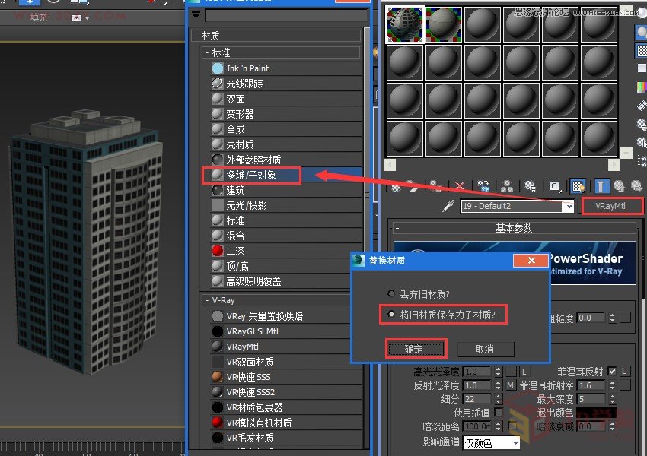
Task: Click the VRayMtl material type button
Action: [611, 206]
